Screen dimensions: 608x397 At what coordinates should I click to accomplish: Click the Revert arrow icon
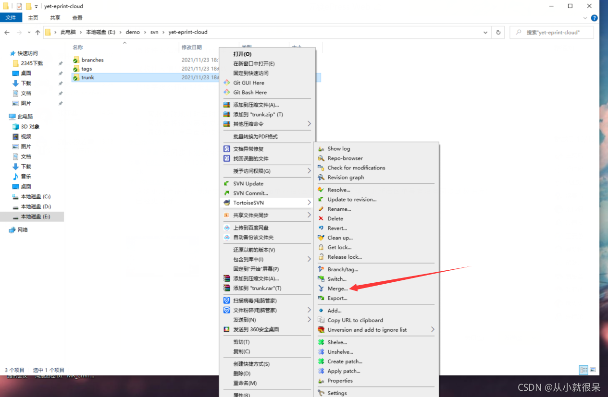tap(321, 229)
